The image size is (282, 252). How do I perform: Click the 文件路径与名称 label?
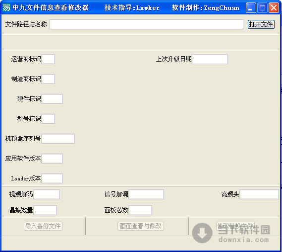click(x=26, y=24)
